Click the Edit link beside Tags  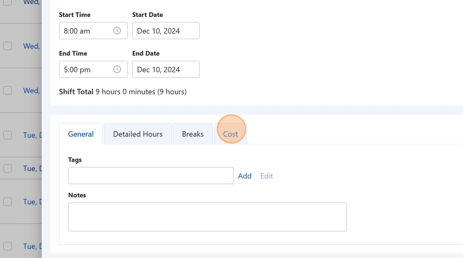(x=267, y=176)
